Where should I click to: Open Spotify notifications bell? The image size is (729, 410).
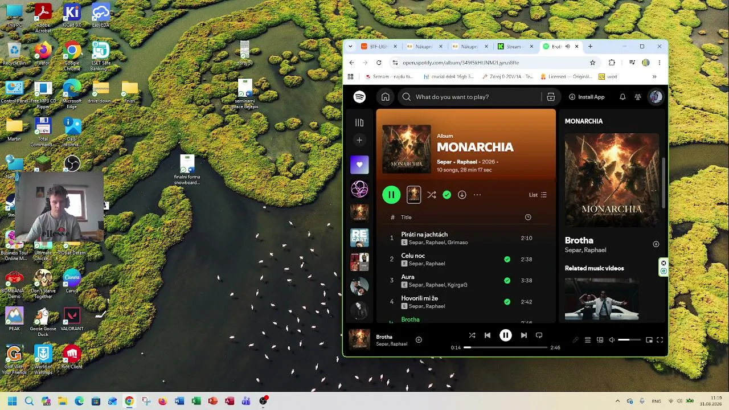(x=622, y=97)
